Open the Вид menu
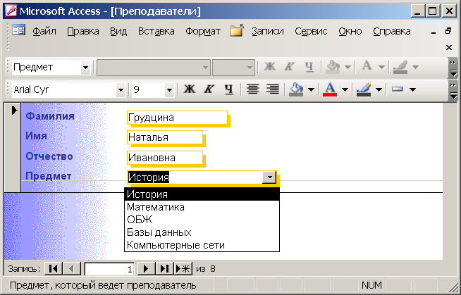461x295 pixels. [118, 31]
